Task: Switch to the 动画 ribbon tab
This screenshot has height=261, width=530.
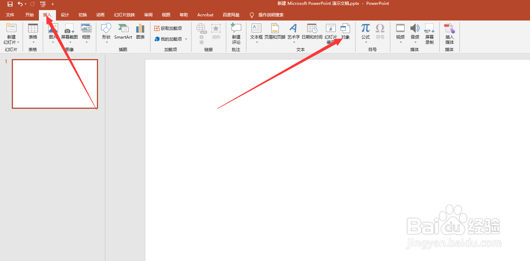Action: tap(100, 15)
